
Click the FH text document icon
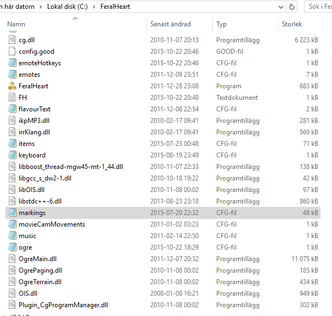click(x=12, y=97)
